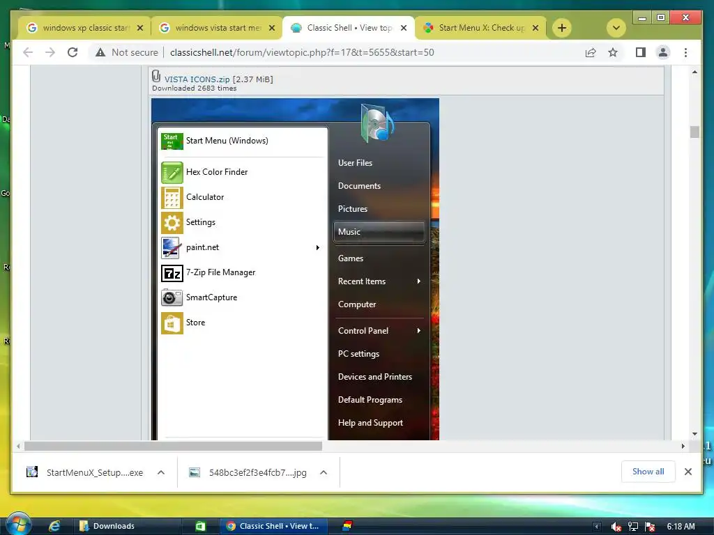Click the paperclip attachment icon
The image size is (714, 535).
(x=156, y=75)
